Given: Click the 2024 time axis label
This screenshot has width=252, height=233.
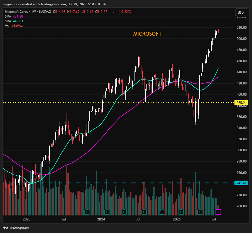Looking at the screenshot, I should (101, 219).
